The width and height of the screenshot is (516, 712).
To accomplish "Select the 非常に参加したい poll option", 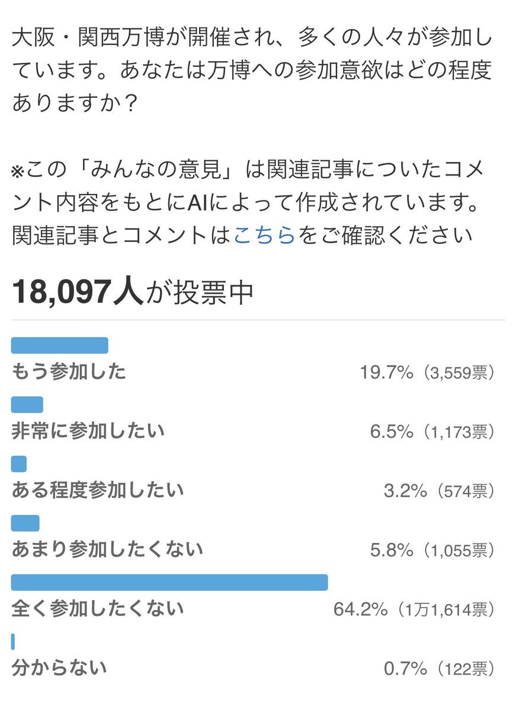I will point(88,431).
